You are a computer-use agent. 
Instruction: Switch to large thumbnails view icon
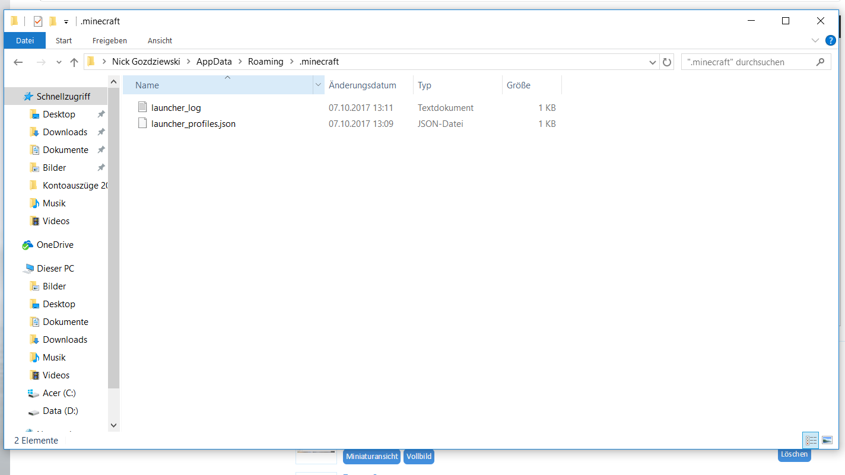(x=827, y=440)
